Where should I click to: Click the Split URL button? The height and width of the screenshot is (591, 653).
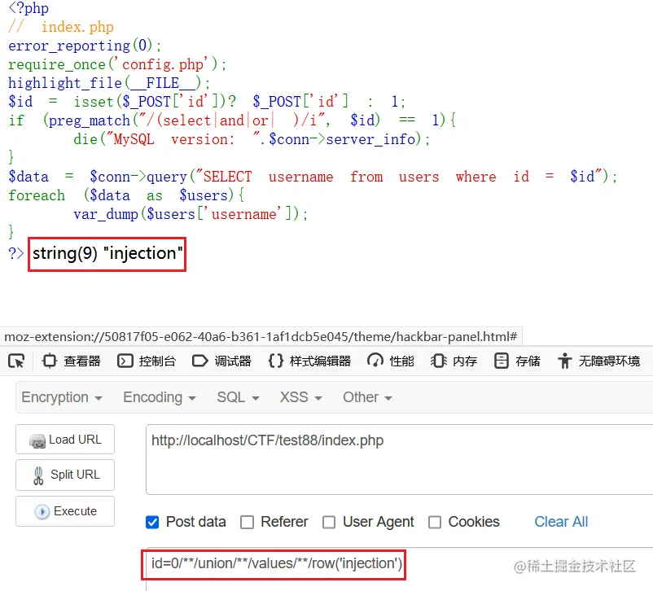point(65,475)
